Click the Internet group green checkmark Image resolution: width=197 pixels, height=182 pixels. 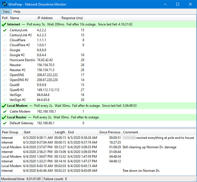[x=4, y=24]
